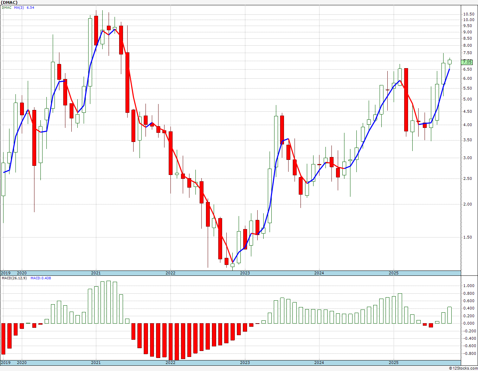
Task: Click the 8.00 price axis label
Action: click(467, 46)
